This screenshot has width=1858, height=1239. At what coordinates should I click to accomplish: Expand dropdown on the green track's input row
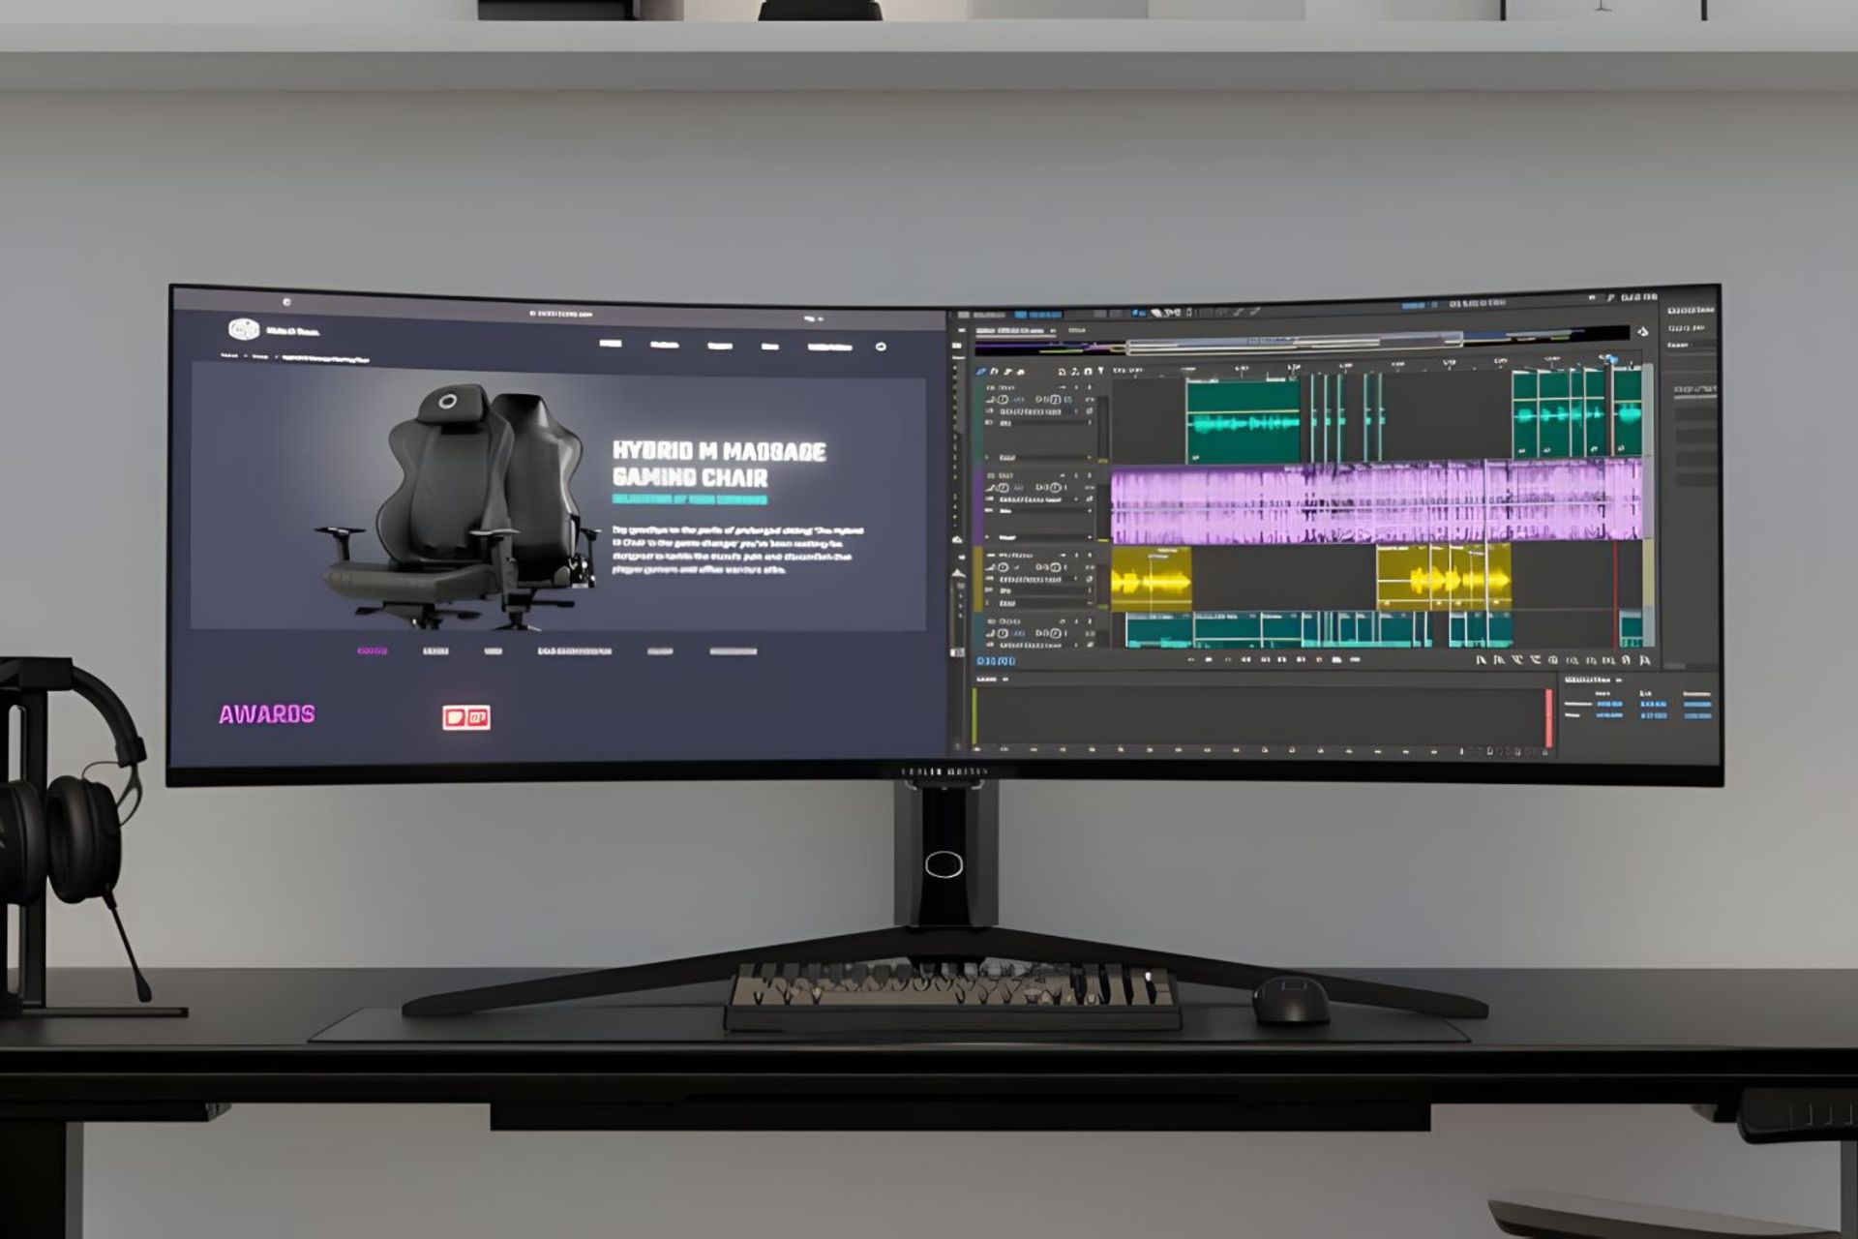1076,411
